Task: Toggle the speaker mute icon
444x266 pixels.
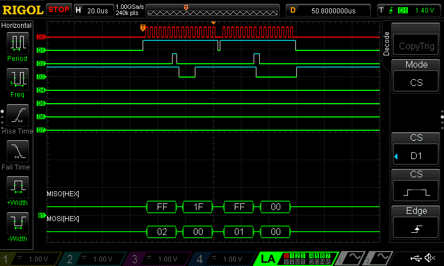Action: (430, 258)
